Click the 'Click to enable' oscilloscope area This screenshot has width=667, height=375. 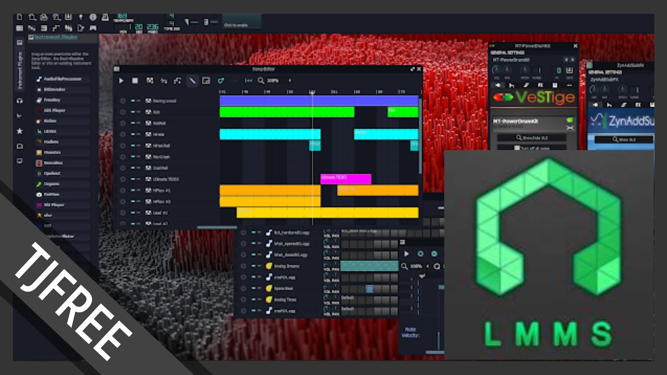pos(241,22)
